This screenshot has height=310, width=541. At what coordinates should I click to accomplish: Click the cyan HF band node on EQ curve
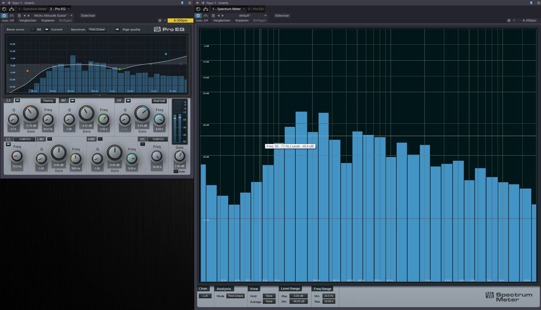point(166,54)
